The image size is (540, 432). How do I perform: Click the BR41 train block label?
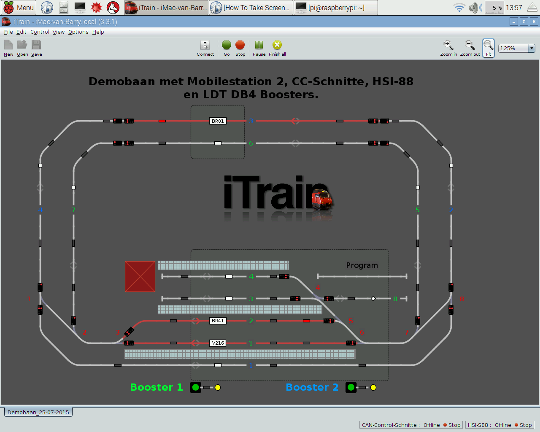218,321
